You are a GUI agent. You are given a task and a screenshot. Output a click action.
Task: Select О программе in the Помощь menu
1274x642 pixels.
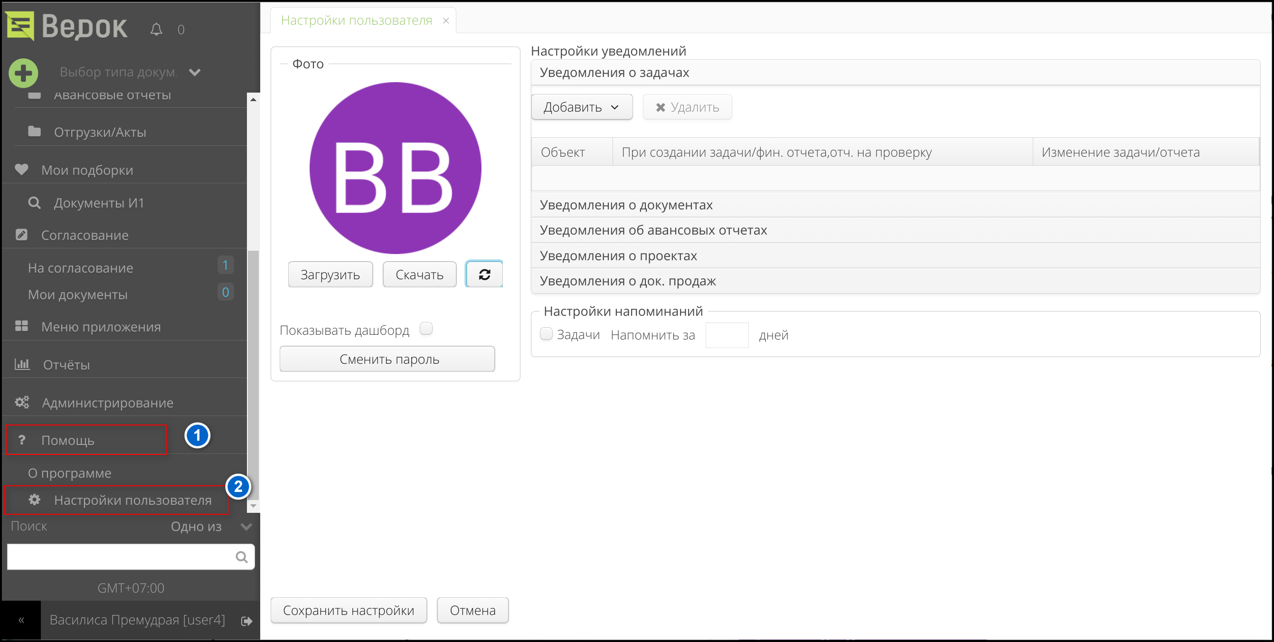pyautogui.click(x=69, y=472)
